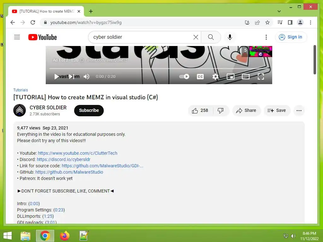Click the search magnifier button
This screenshot has height=242, width=323.
pos(211,37)
